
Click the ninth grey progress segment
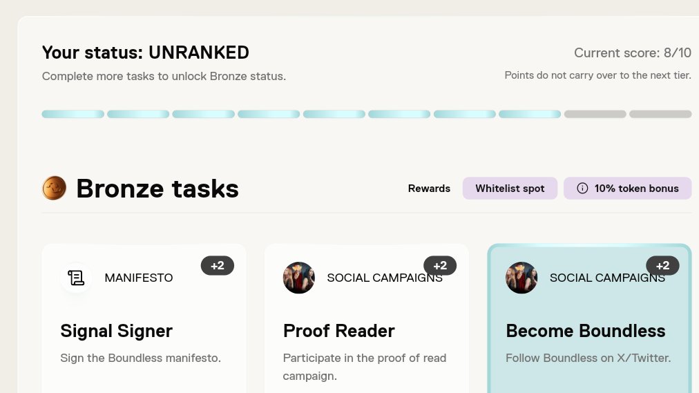pos(595,114)
